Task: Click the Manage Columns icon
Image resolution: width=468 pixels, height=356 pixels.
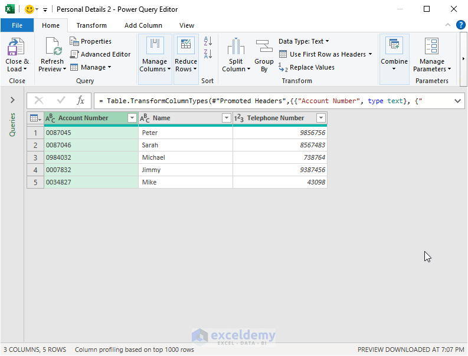Action: tap(155, 45)
